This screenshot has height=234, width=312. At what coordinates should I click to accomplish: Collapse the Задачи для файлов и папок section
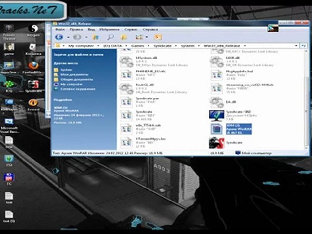(x=78, y=55)
